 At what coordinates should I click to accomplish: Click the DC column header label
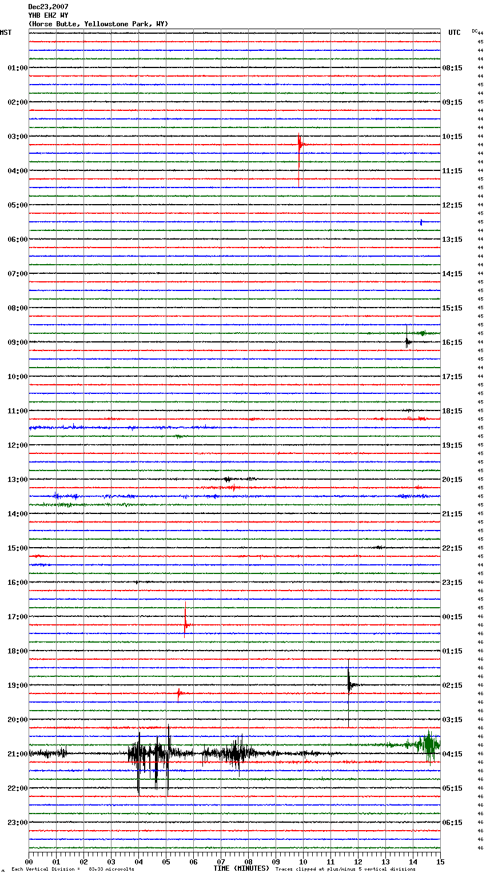(475, 31)
